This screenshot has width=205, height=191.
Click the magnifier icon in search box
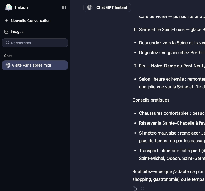point(7,43)
